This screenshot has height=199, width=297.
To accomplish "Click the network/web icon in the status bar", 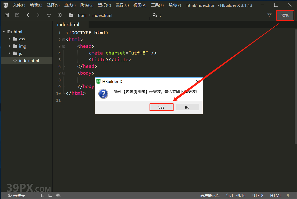I will point(58,195).
